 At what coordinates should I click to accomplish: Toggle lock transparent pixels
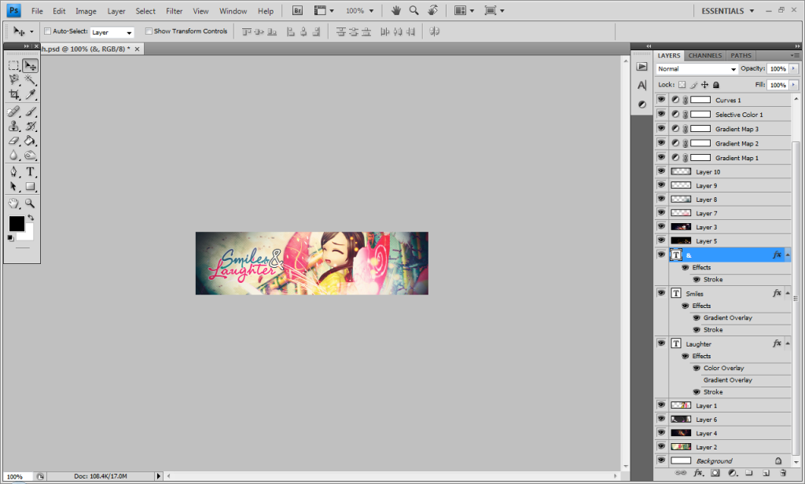(x=682, y=85)
